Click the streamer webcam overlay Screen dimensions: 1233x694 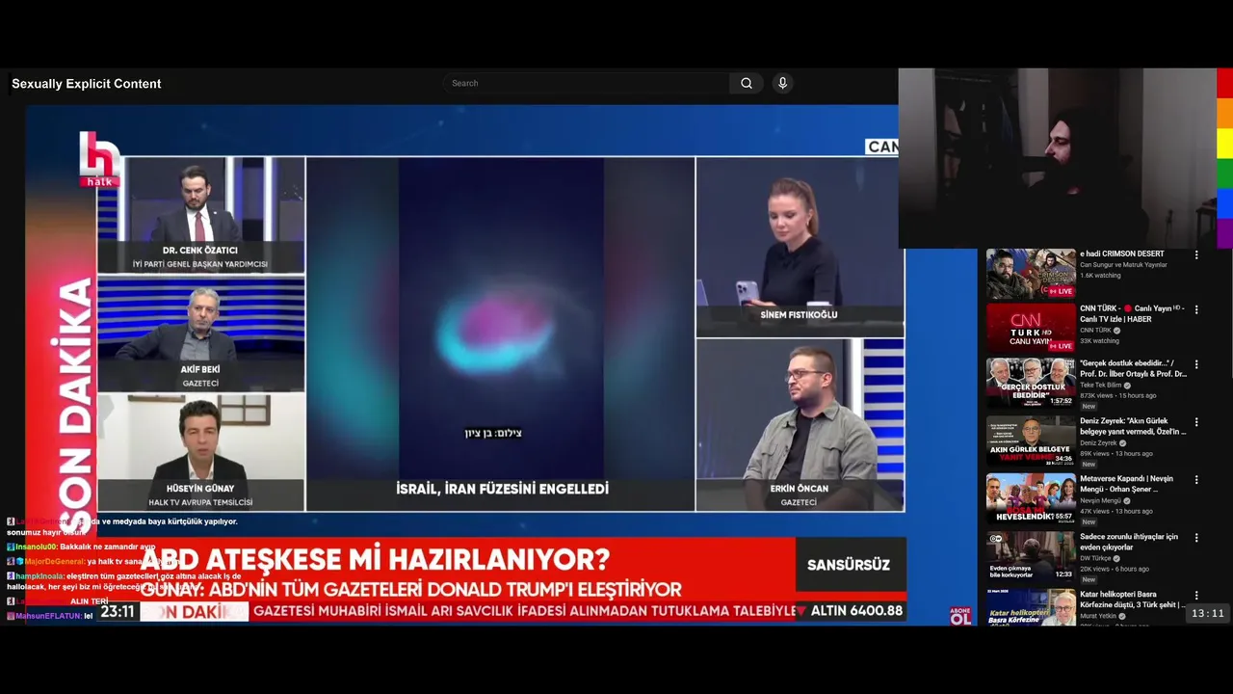(1058, 158)
